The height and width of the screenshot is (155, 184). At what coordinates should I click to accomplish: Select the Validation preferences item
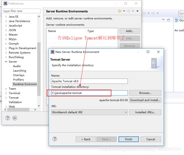pos(15,102)
